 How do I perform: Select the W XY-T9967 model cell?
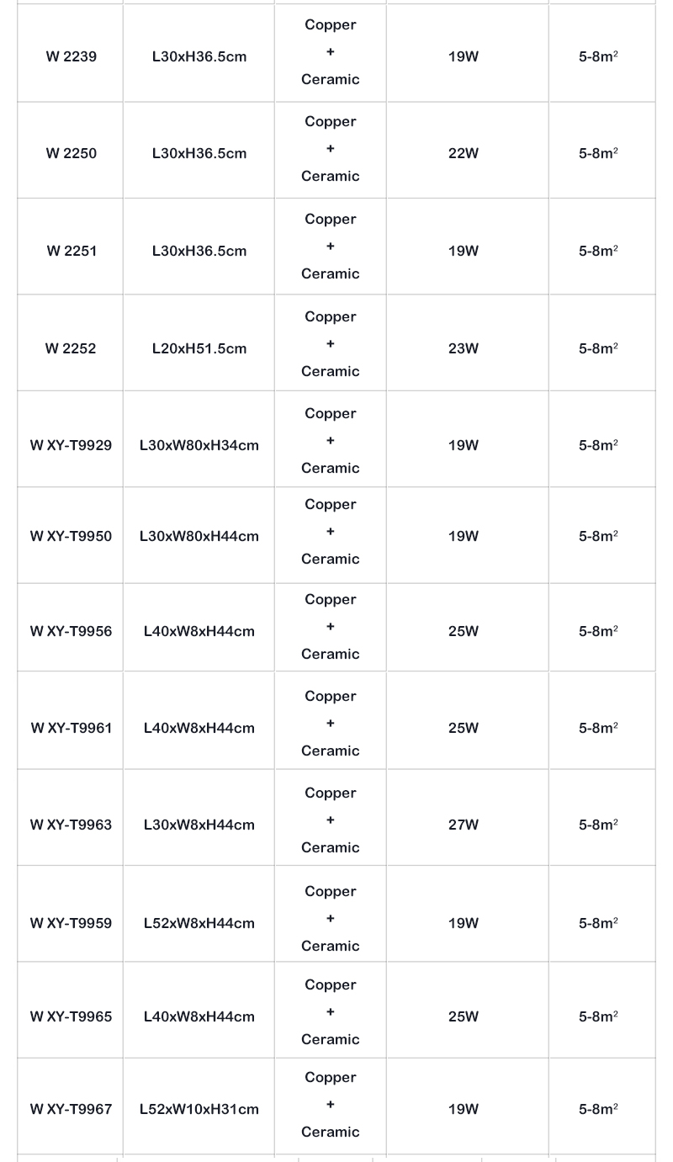[71, 1110]
